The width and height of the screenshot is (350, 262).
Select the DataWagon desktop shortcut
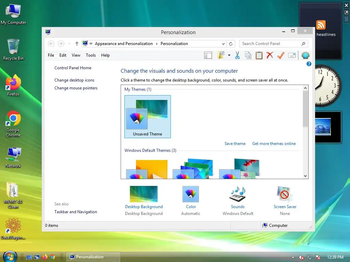click(x=13, y=229)
